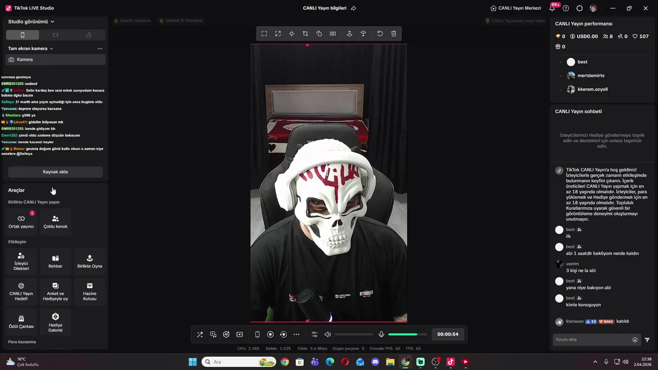The width and height of the screenshot is (658, 370).
Task: Open the Hediye Galerisi tool
Action: [x=56, y=322]
